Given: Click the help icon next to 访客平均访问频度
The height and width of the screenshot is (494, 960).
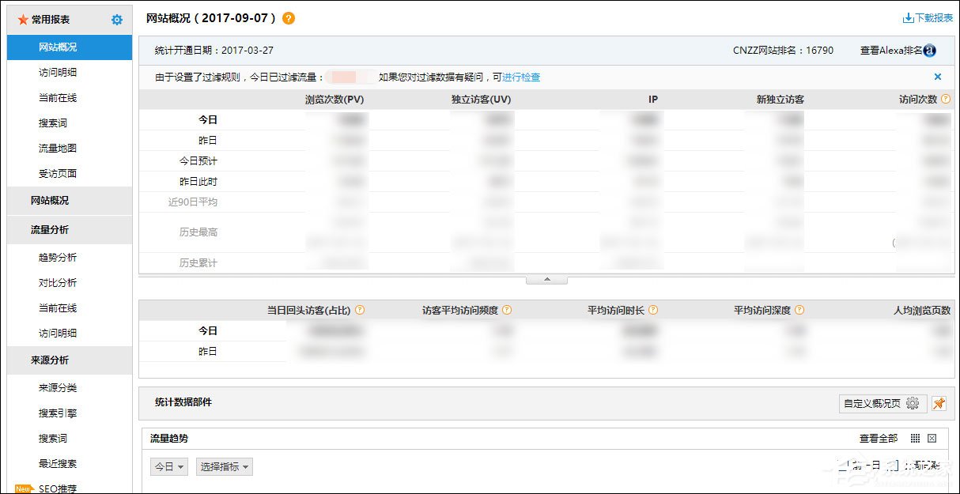Looking at the screenshot, I should tap(507, 310).
